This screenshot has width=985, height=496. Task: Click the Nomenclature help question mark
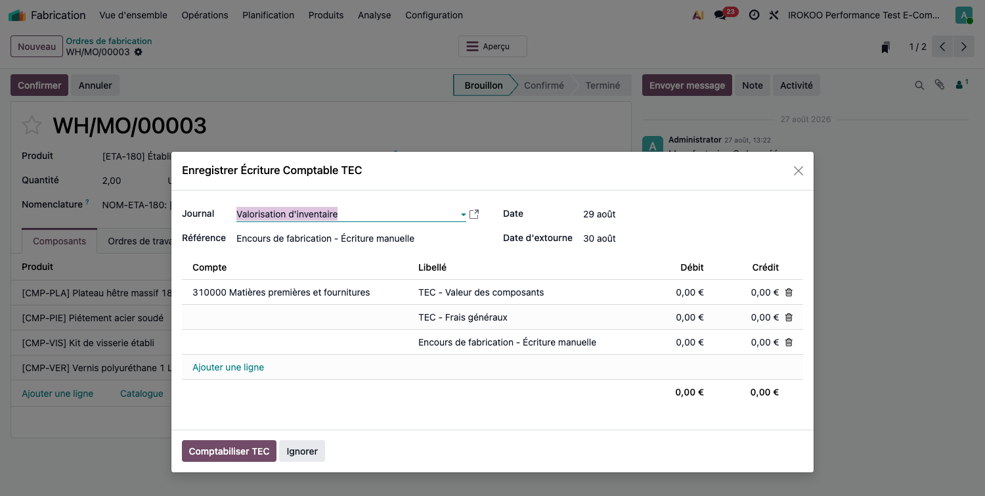coord(87,202)
